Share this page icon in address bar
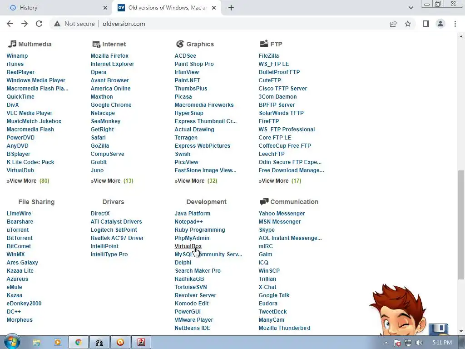The width and height of the screenshot is (465, 349). 393,24
